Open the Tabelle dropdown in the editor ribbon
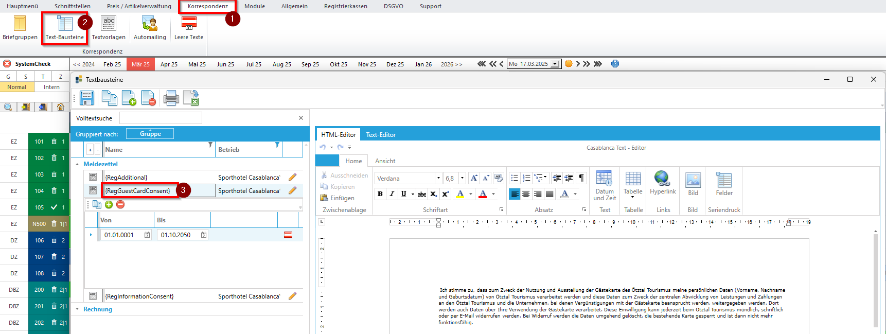Image resolution: width=886 pixels, height=334 pixels. pos(633,186)
